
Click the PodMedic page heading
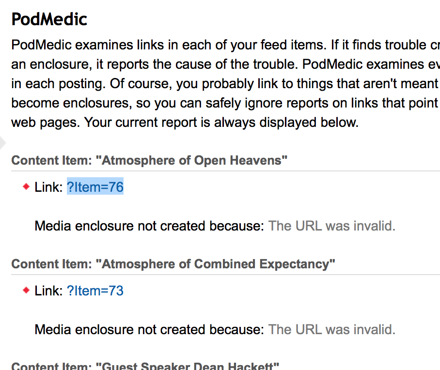[49, 19]
